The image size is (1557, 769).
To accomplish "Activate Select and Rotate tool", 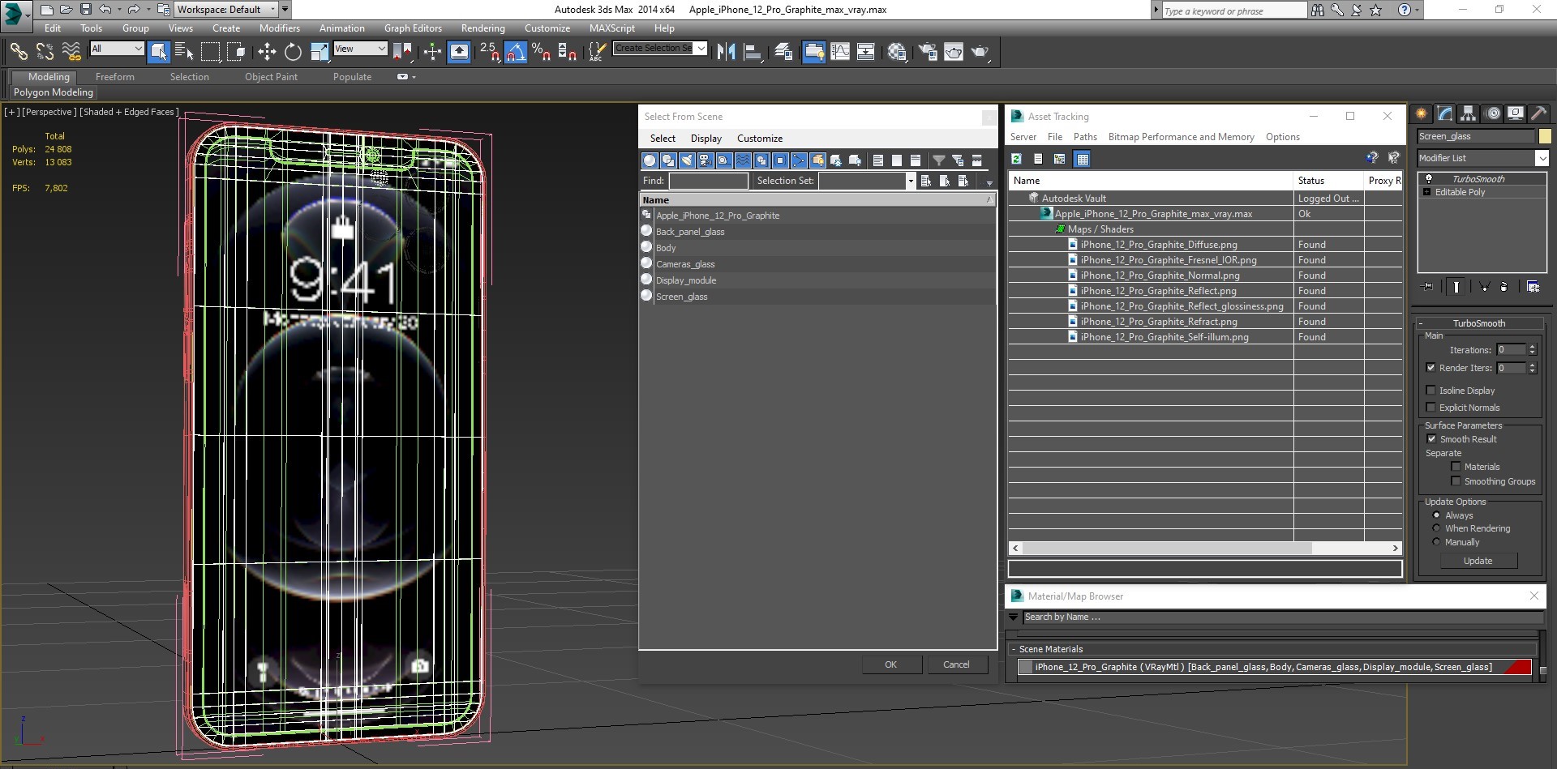I will (x=293, y=52).
